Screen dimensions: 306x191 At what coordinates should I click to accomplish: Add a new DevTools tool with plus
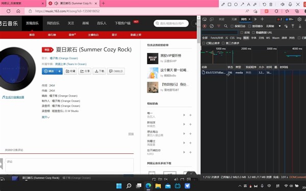click(262, 19)
